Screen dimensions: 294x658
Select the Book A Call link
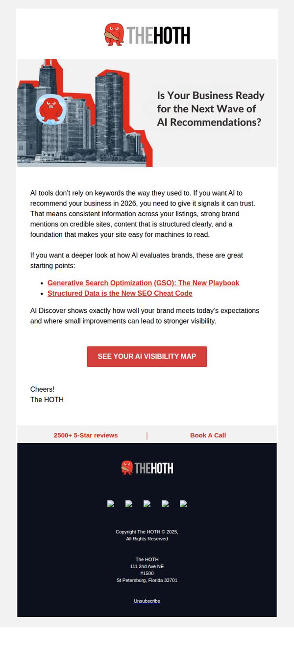pos(208,435)
